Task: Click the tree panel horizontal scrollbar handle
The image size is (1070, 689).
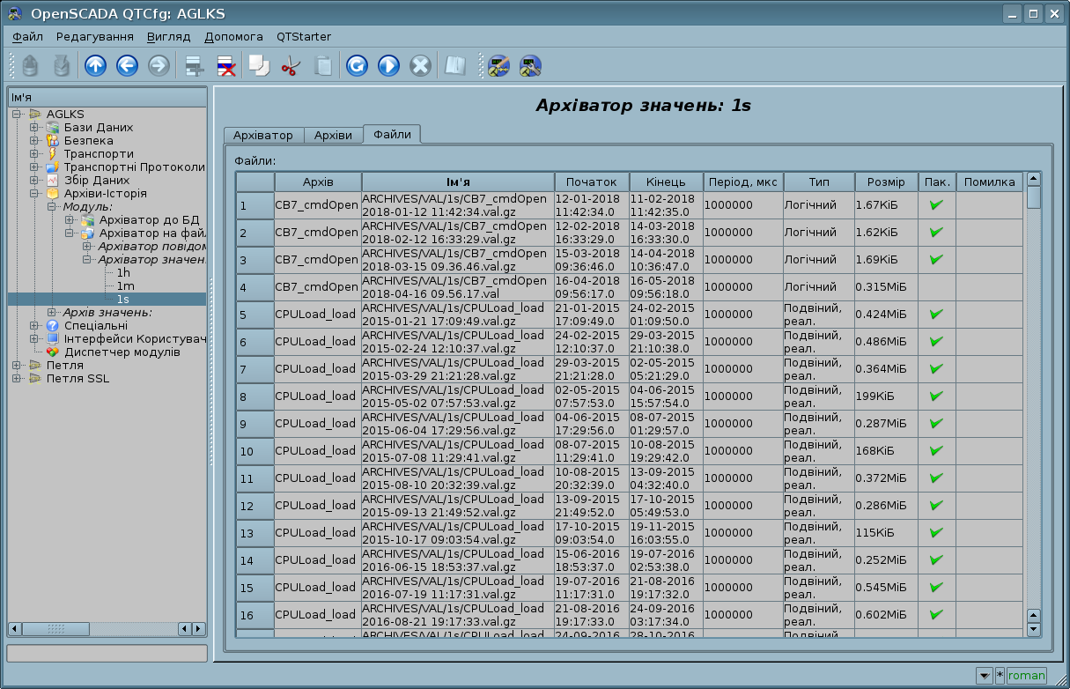Action: point(56,628)
